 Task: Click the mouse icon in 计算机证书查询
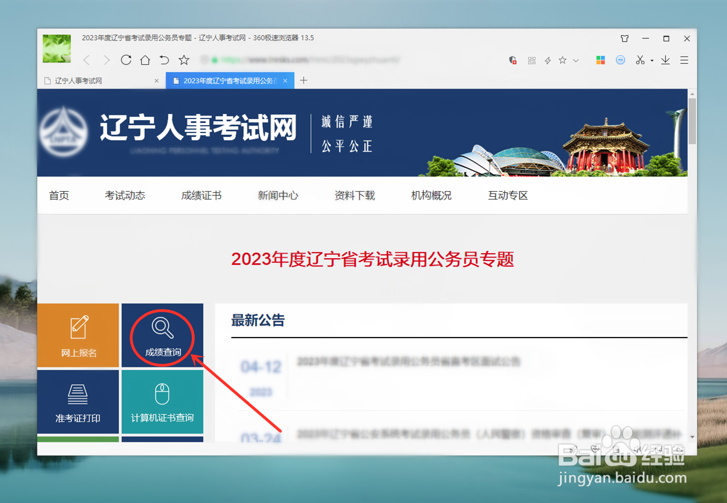(162, 394)
